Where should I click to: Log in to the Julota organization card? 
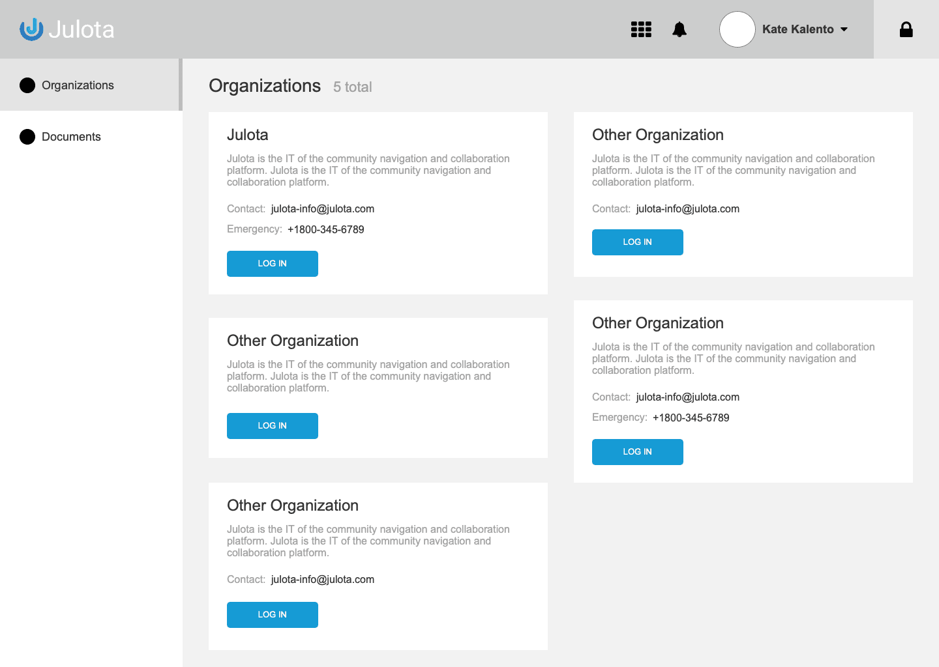[x=273, y=264]
